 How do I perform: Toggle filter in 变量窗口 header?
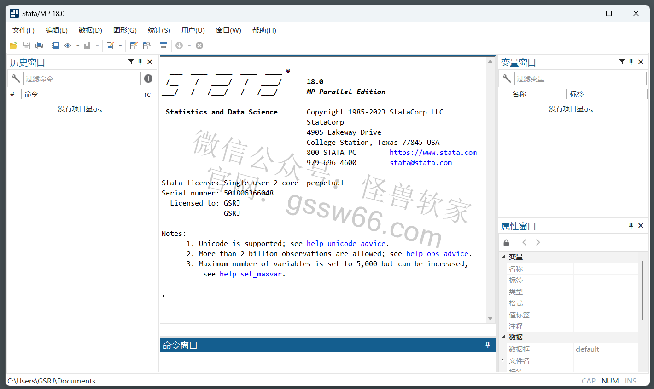coord(622,62)
